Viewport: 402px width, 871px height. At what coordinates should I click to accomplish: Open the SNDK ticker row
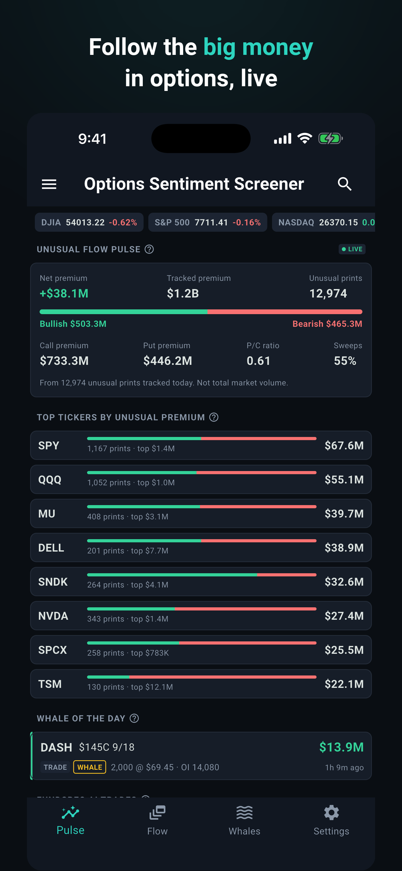click(201, 581)
